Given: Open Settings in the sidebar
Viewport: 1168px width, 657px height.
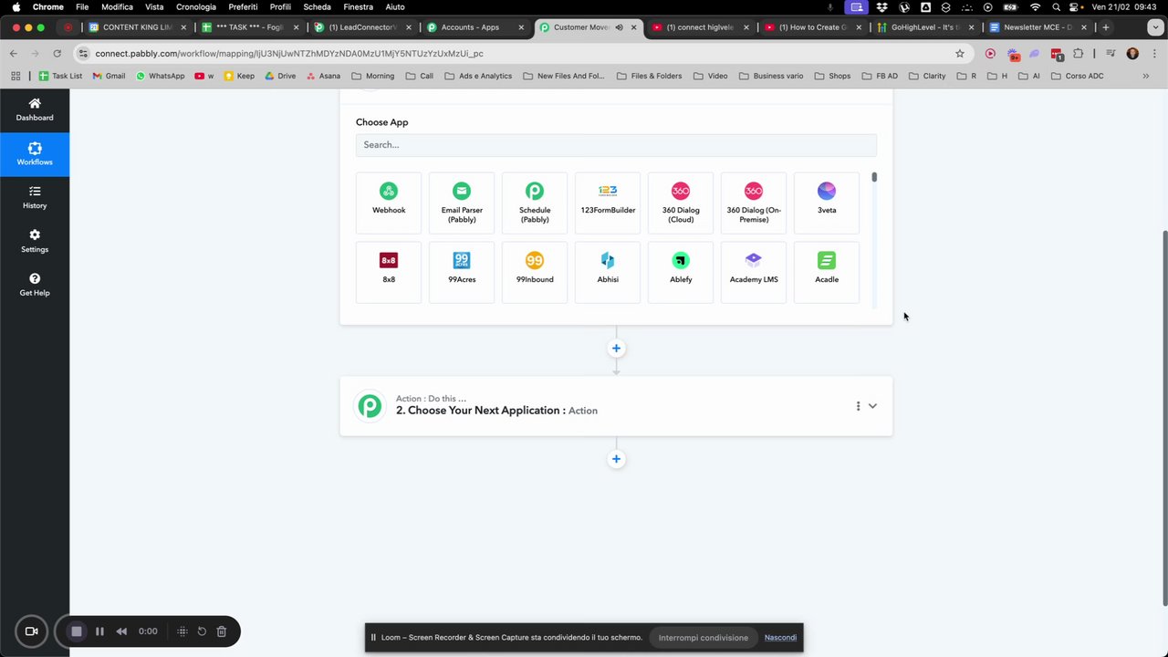Looking at the screenshot, I should click(35, 241).
